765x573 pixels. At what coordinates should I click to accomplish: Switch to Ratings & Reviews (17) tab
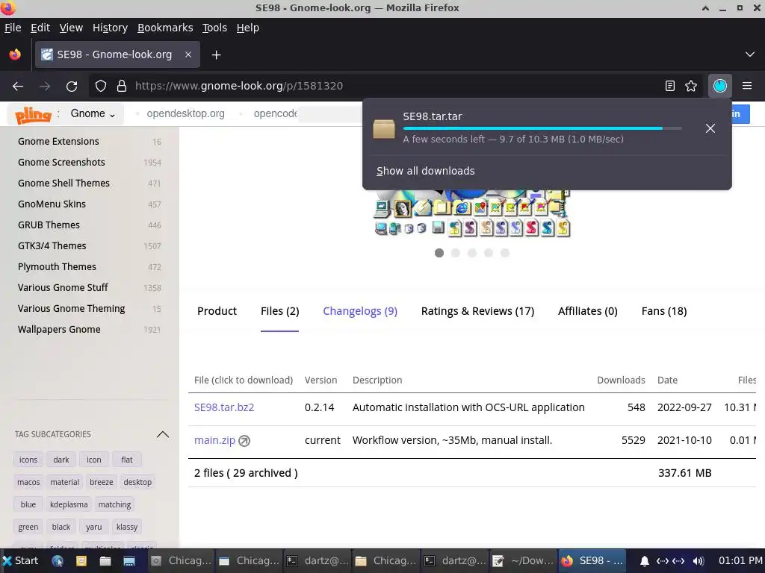point(477,311)
